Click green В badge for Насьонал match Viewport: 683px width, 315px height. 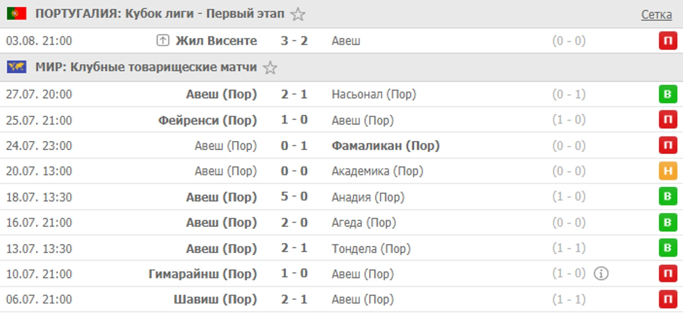[x=668, y=95]
